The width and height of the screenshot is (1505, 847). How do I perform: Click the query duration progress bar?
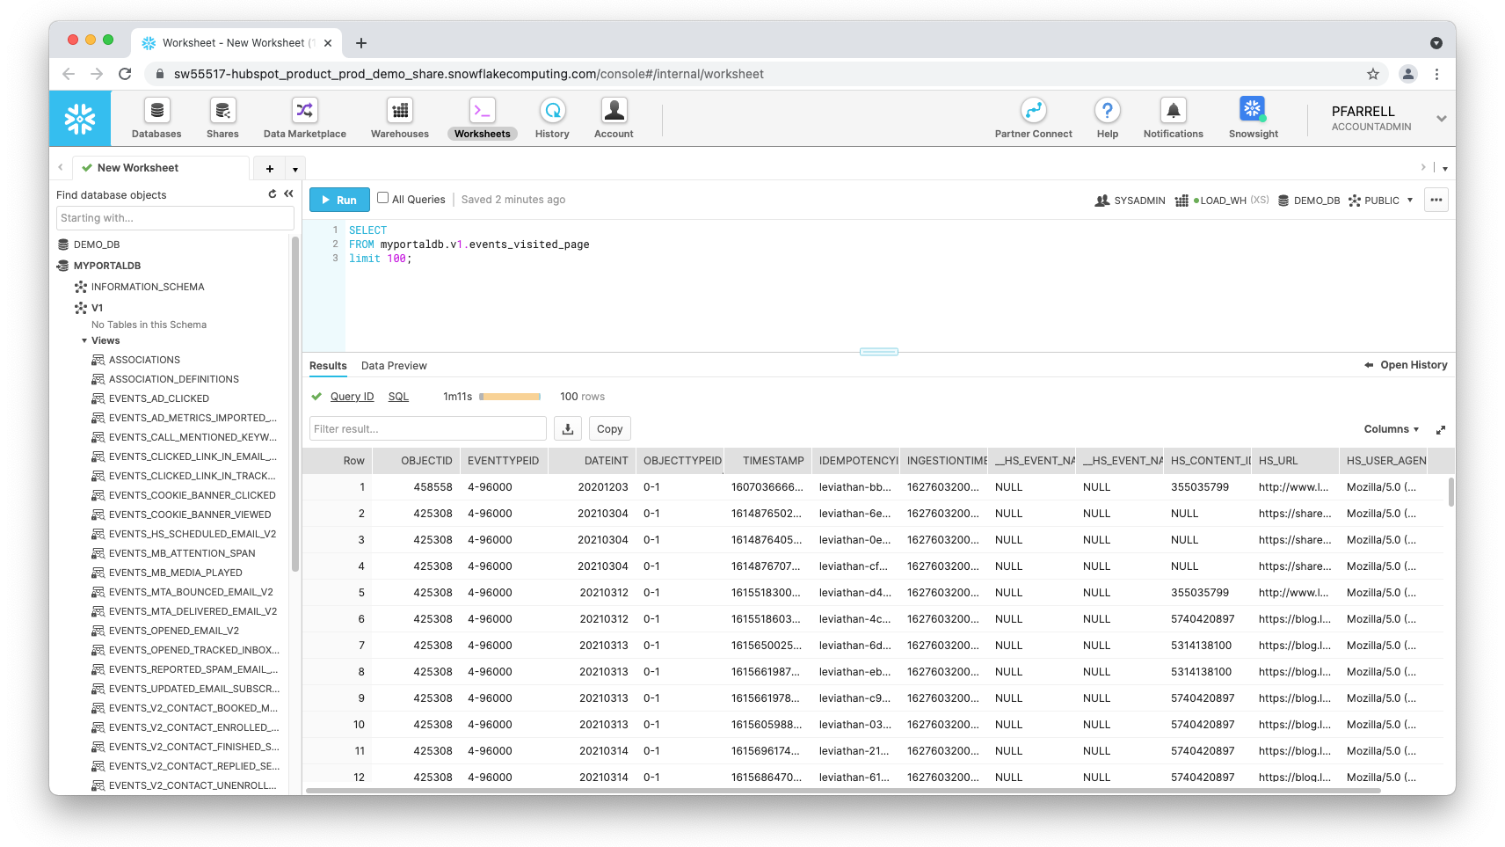pyautogui.click(x=510, y=396)
